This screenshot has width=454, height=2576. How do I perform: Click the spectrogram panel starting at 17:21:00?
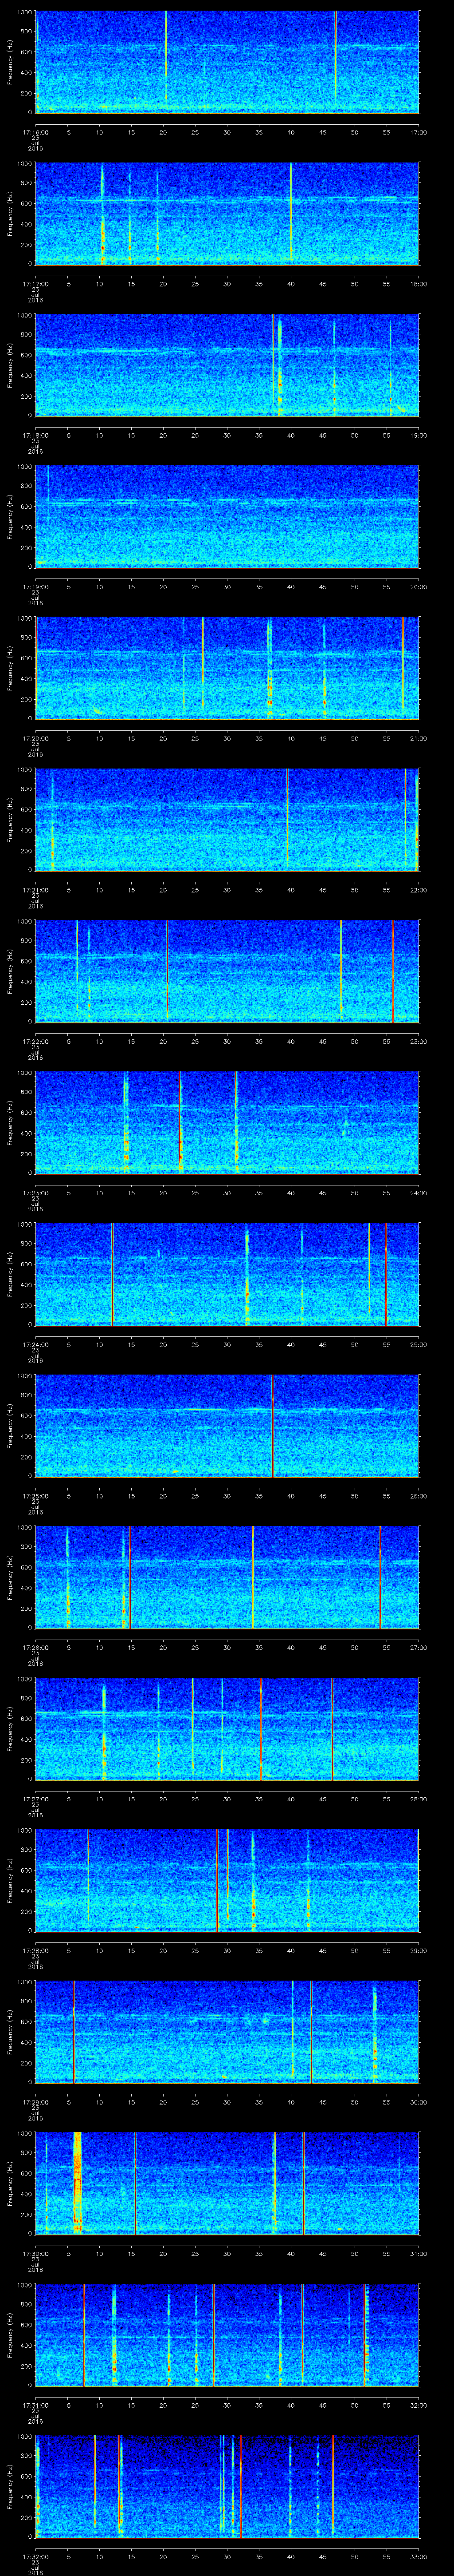click(227, 819)
